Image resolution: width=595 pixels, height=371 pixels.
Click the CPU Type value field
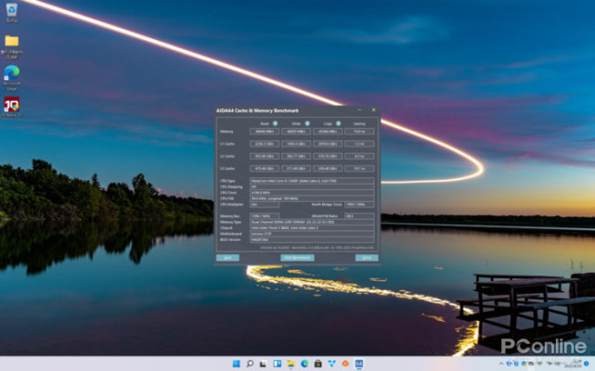tap(311, 181)
